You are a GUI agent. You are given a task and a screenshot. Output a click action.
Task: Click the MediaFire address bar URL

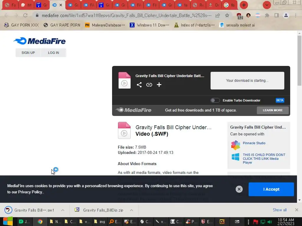coord(126,15)
